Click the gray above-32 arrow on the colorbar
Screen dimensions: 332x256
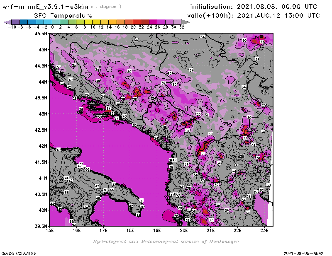[186, 22]
